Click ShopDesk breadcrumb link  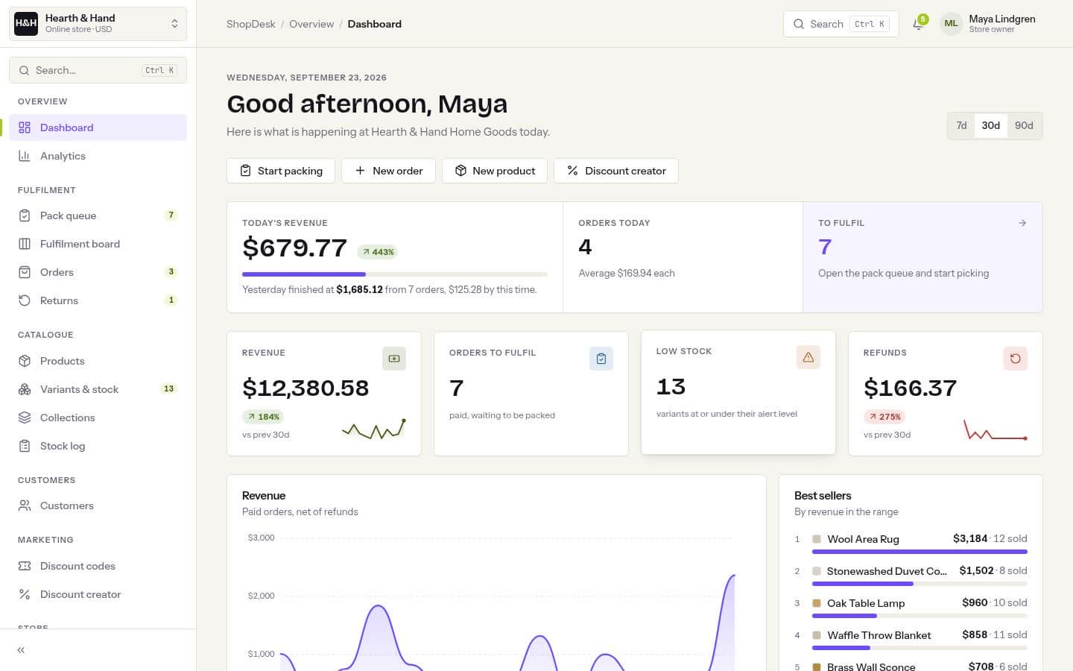(251, 24)
